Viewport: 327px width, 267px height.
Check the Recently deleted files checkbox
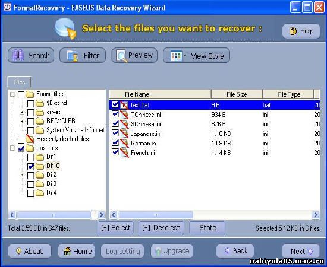pos(21,139)
